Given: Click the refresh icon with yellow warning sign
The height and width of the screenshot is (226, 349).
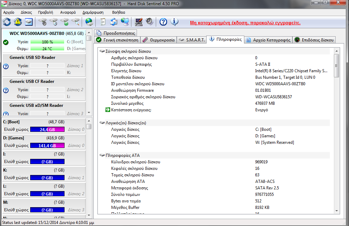Looking at the screenshot, I should (18, 22).
